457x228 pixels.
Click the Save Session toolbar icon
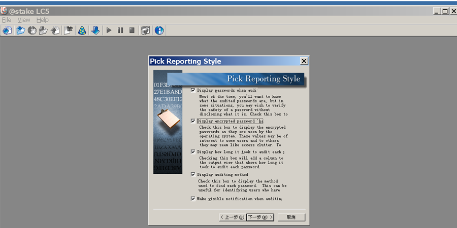(x=43, y=30)
